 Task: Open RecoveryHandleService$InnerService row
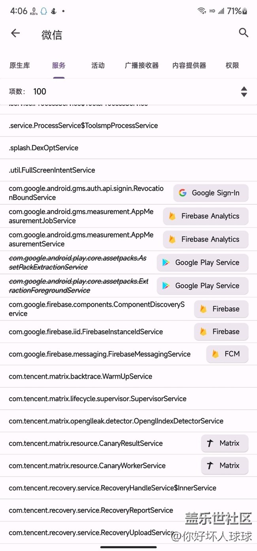coord(128,488)
